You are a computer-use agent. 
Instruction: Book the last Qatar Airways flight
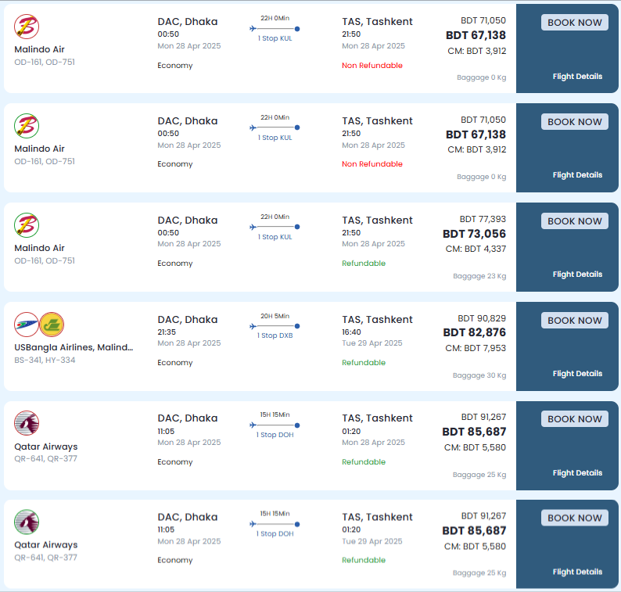574,518
